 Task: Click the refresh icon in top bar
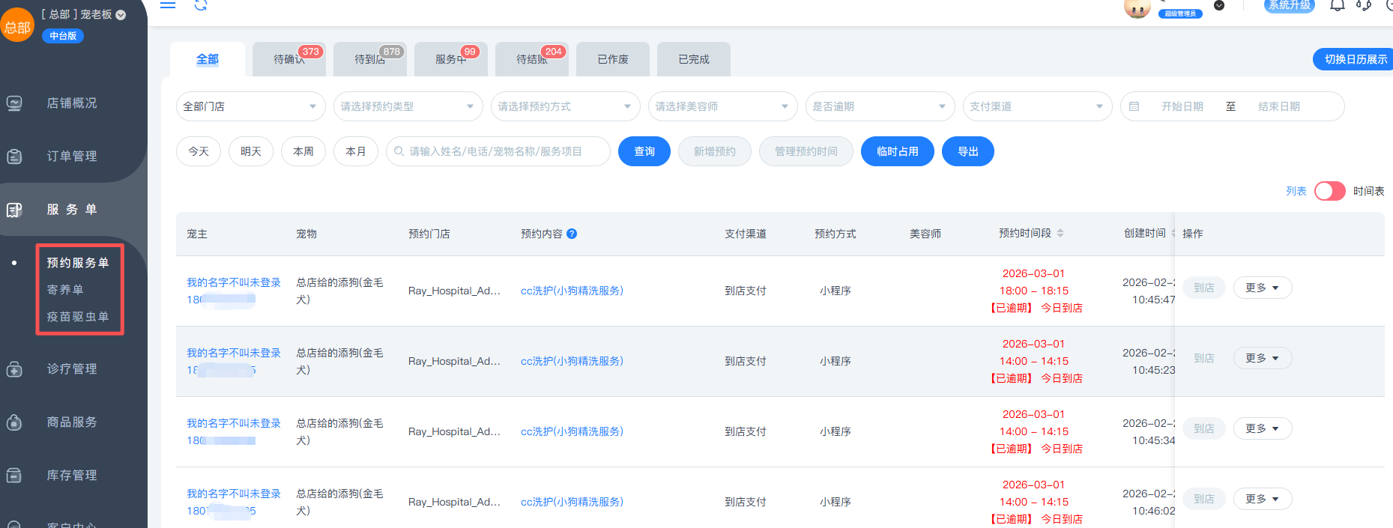201,5
